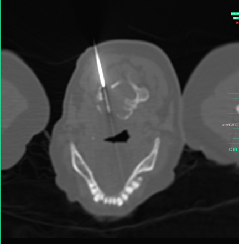
Task: Click the small linear bone fragment near needle
Action: [116, 85]
